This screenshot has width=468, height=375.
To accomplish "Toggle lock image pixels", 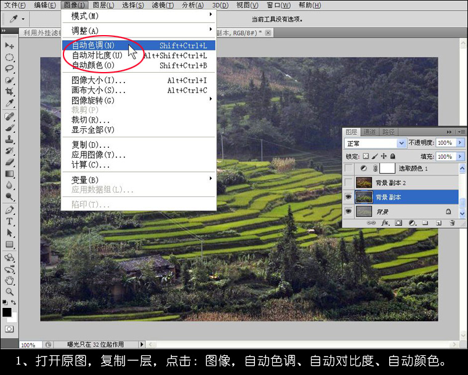I will tap(374, 156).
